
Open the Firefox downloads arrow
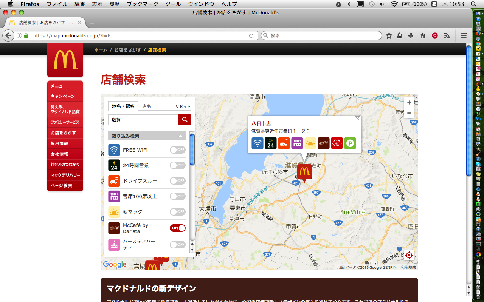411,35
